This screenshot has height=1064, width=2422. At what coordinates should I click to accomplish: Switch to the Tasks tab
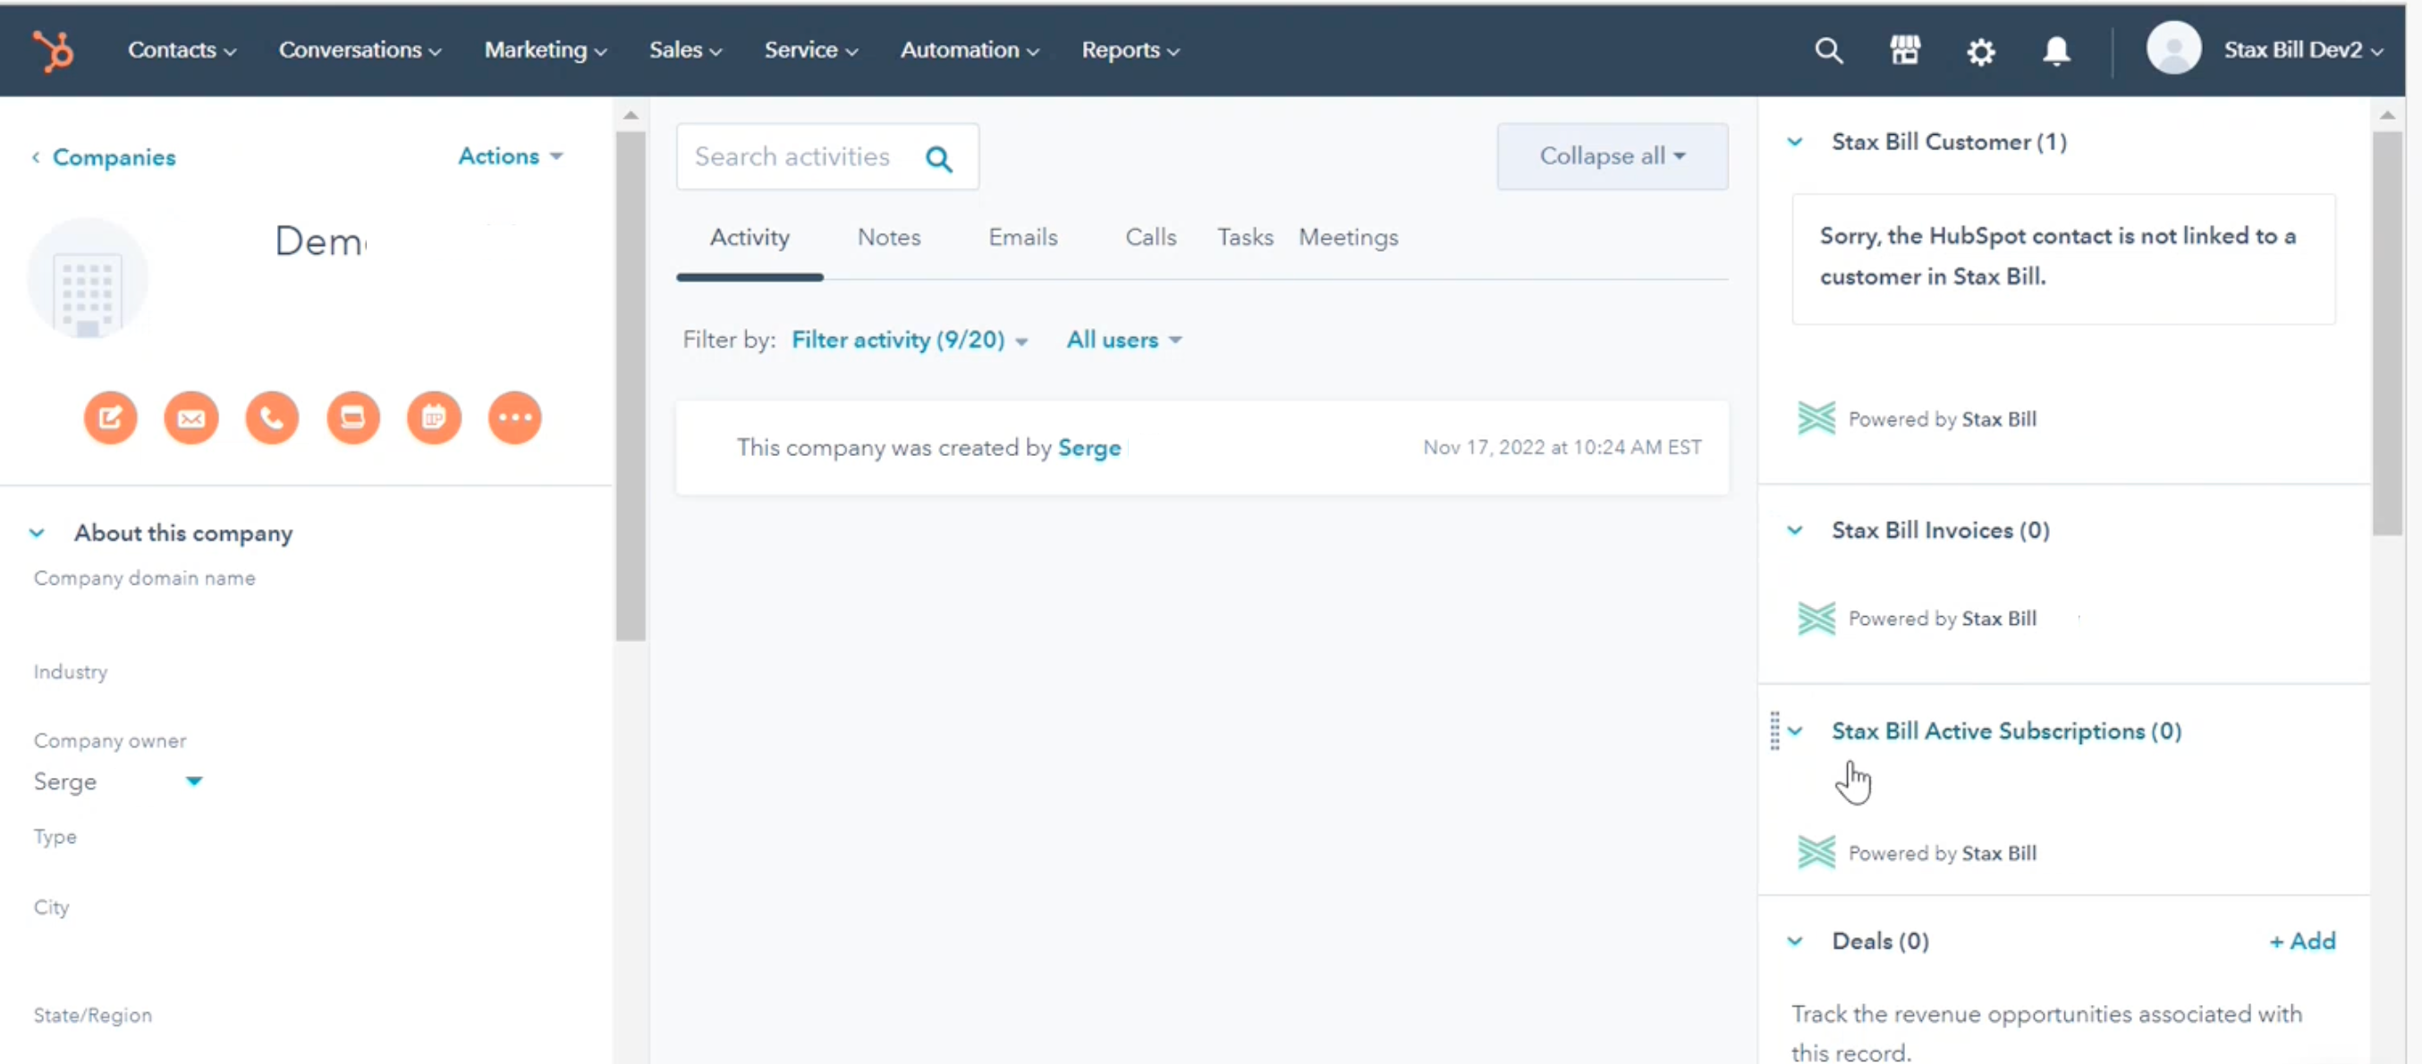(1245, 238)
